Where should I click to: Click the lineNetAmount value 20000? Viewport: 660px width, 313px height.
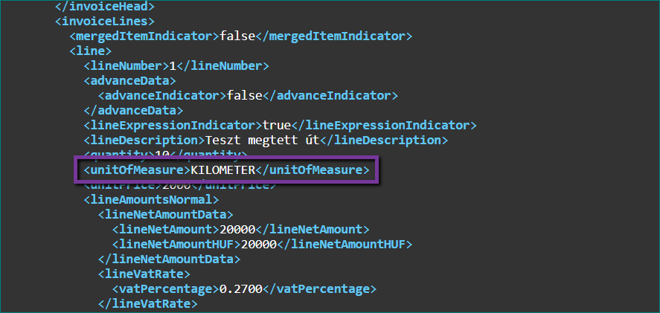pos(237,229)
